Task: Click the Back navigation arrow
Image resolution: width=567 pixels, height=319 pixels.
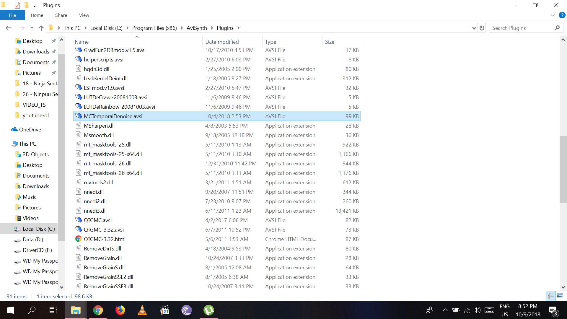Action: [x=8, y=28]
